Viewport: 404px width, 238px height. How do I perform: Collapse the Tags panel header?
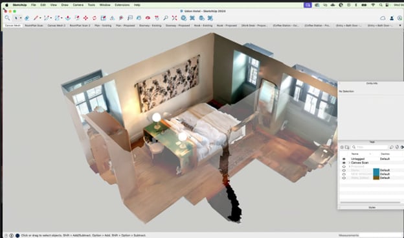point(372,142)
